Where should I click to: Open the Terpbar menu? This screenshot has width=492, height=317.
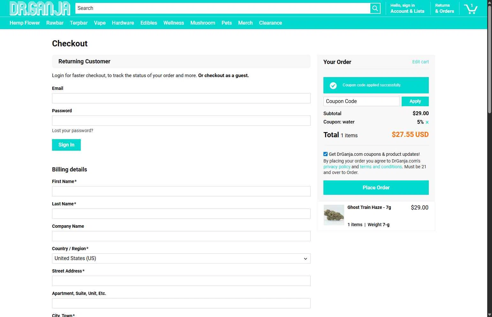coord(79,23)
